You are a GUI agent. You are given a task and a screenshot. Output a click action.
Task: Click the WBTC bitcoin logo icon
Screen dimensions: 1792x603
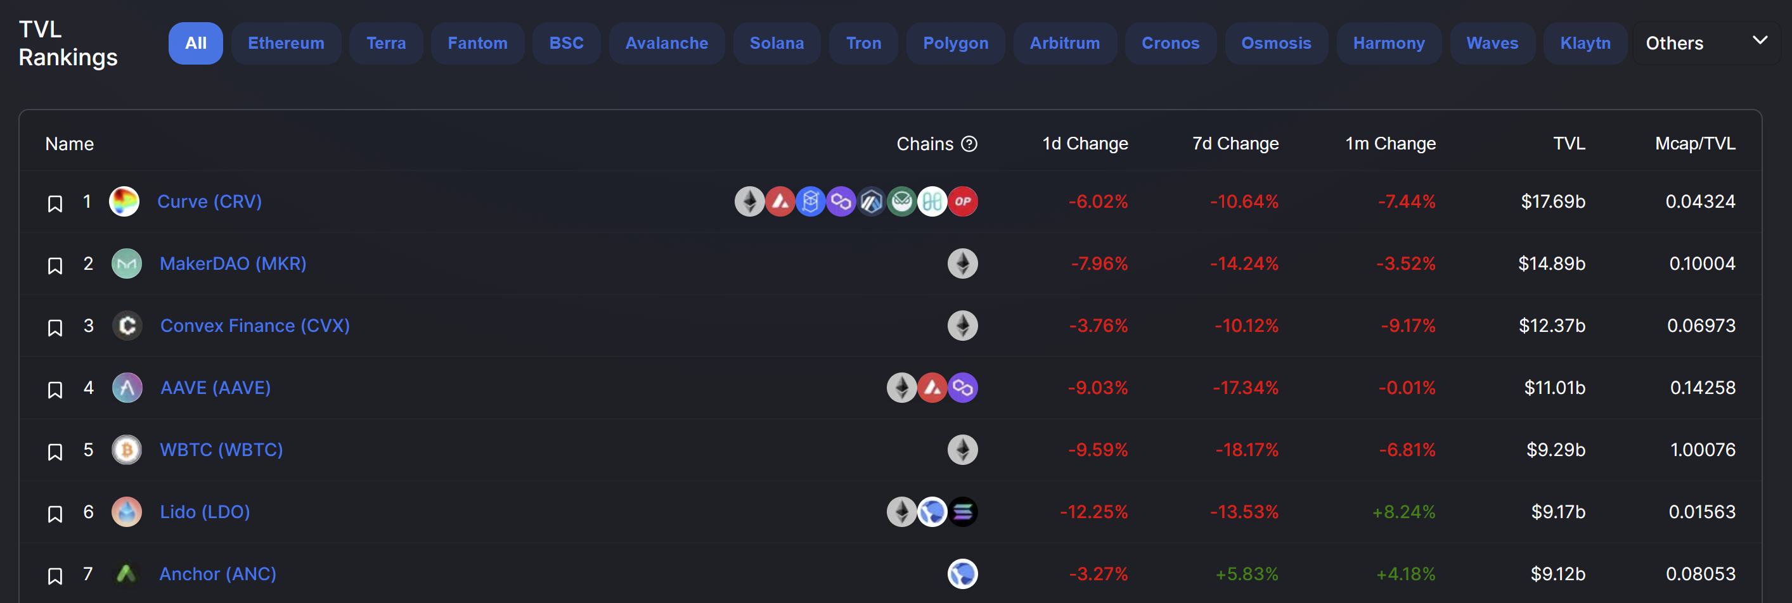click(127, 450)
